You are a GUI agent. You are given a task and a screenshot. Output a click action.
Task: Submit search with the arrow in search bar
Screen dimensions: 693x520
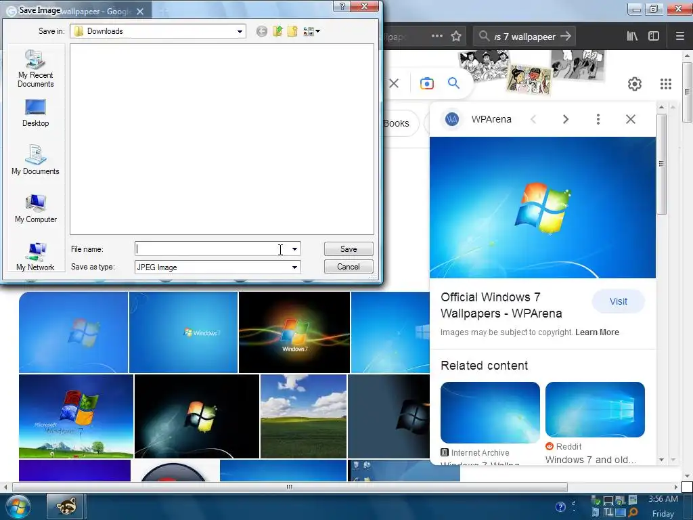(x=566, y=37)
